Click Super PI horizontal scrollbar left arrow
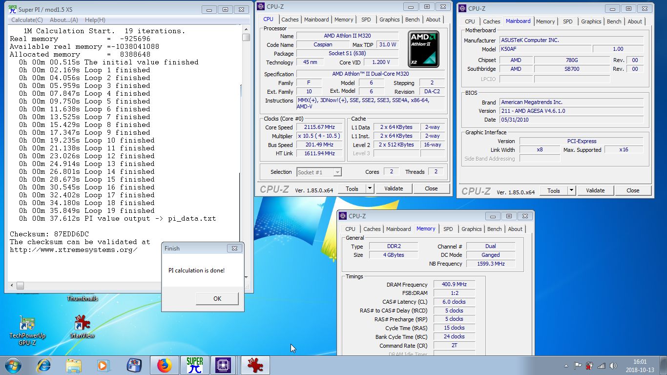This screenshot has width=667, height=375. coord(12,286)
